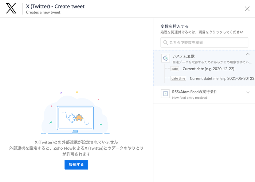Click the "date time" type tag
Screen dimensions: 255x182
pyautogui.click(x=178, y=78)
